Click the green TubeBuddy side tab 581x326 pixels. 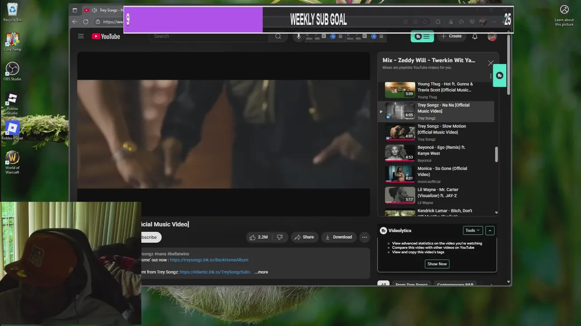tap(499, 76)
